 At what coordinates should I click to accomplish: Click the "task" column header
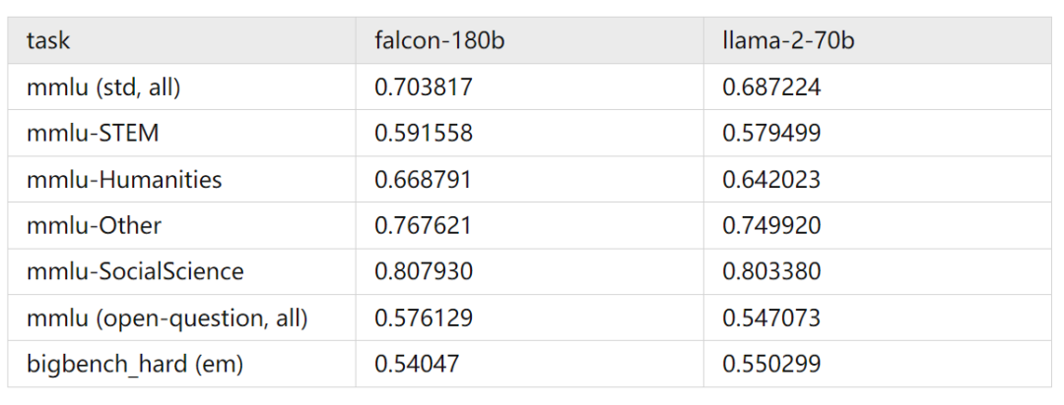(x=48, y=41)
